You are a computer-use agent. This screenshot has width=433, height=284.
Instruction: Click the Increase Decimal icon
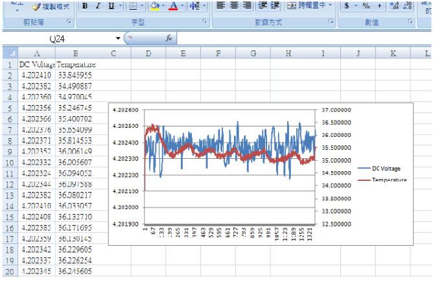394,6
